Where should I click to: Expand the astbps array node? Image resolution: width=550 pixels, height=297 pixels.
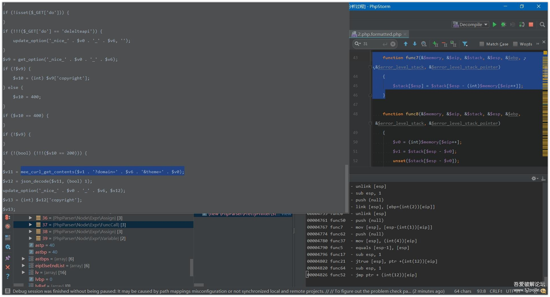click(24, 259)
